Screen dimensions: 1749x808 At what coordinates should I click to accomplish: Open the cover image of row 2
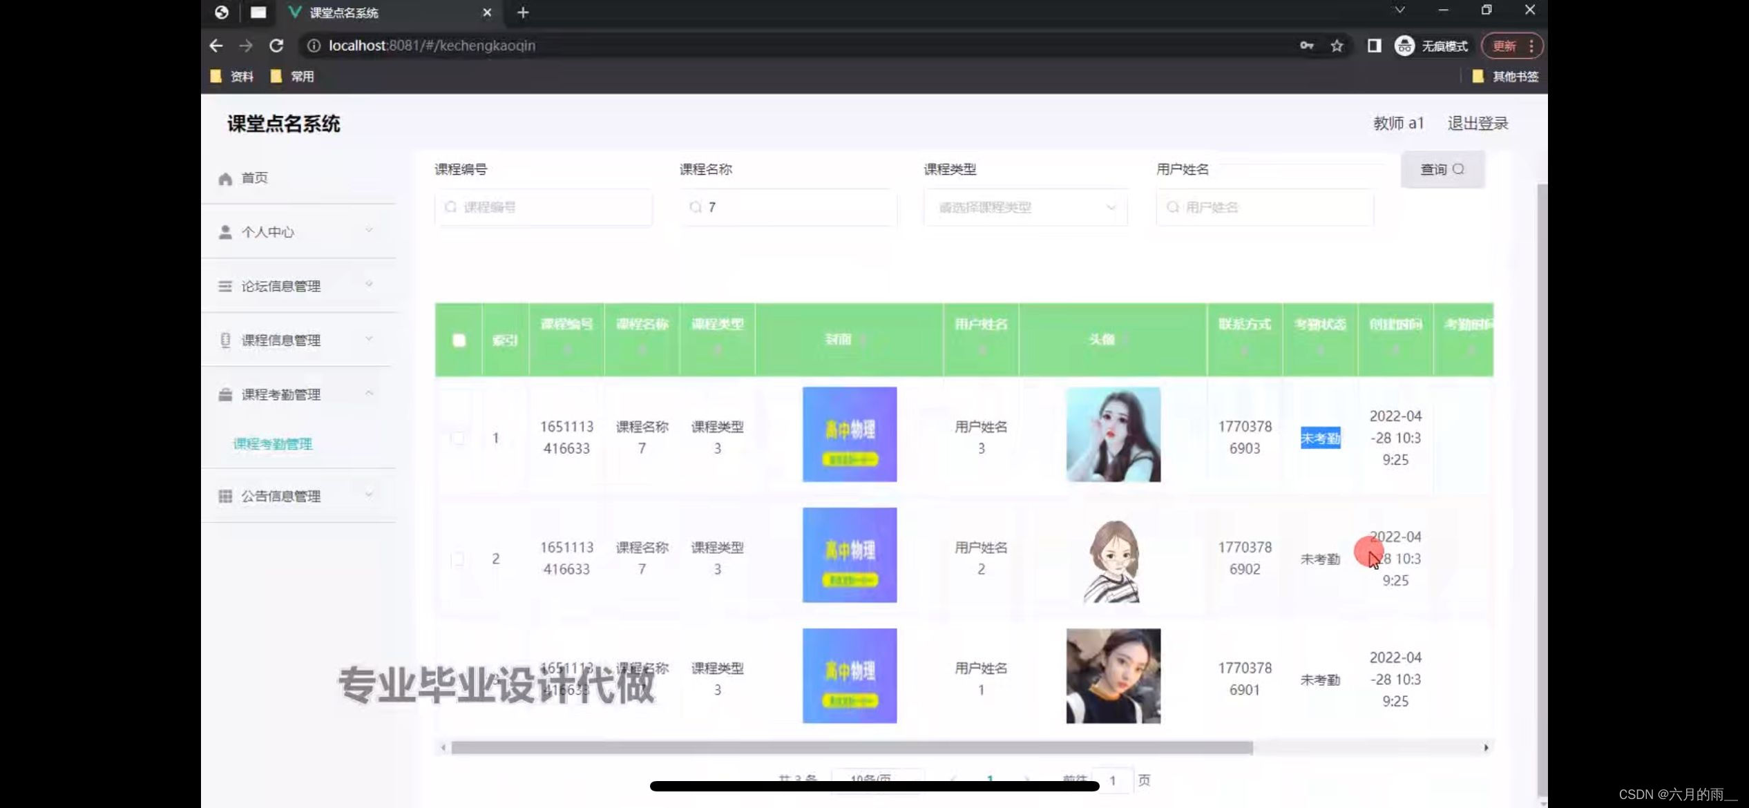click(850, 555)
